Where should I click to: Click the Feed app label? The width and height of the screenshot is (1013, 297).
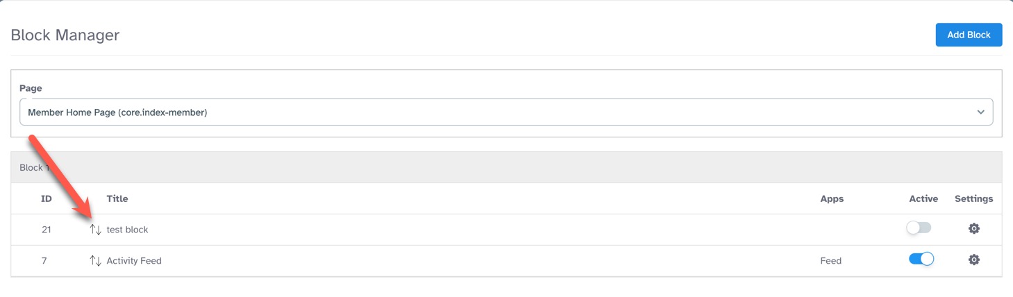pyautogui.click(x=830, y=261)
